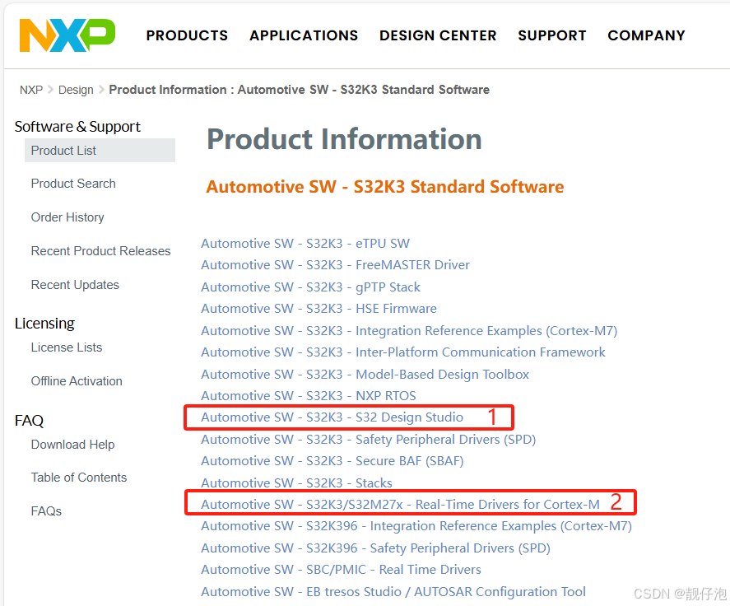Open the PRODUCTS menu

click(187, 35)
